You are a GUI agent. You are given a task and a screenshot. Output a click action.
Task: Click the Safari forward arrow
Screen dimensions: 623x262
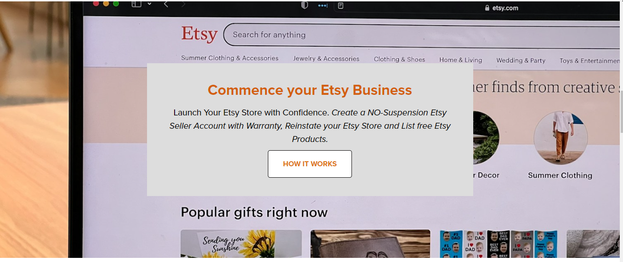[x=183, y=5]
